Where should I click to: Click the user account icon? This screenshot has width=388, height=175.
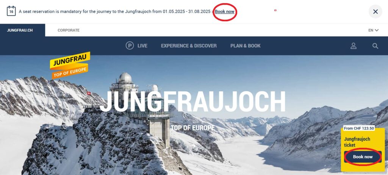coord(354,46)
